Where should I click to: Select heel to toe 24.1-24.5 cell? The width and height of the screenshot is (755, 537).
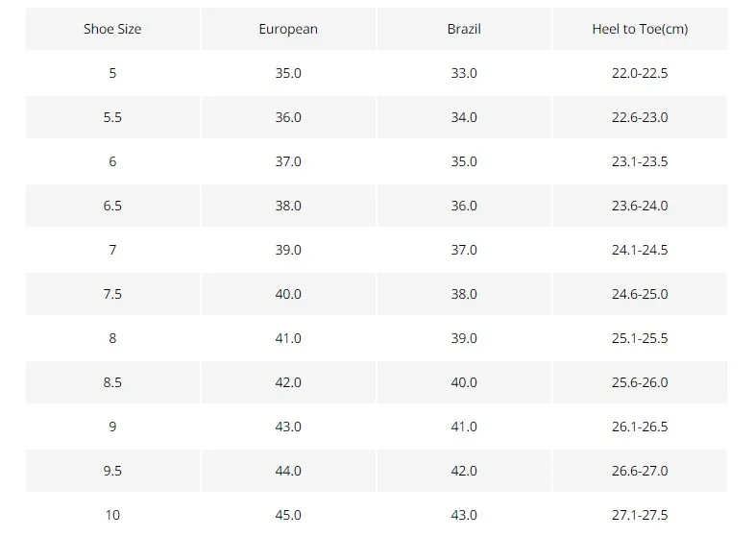coord(640,250)
